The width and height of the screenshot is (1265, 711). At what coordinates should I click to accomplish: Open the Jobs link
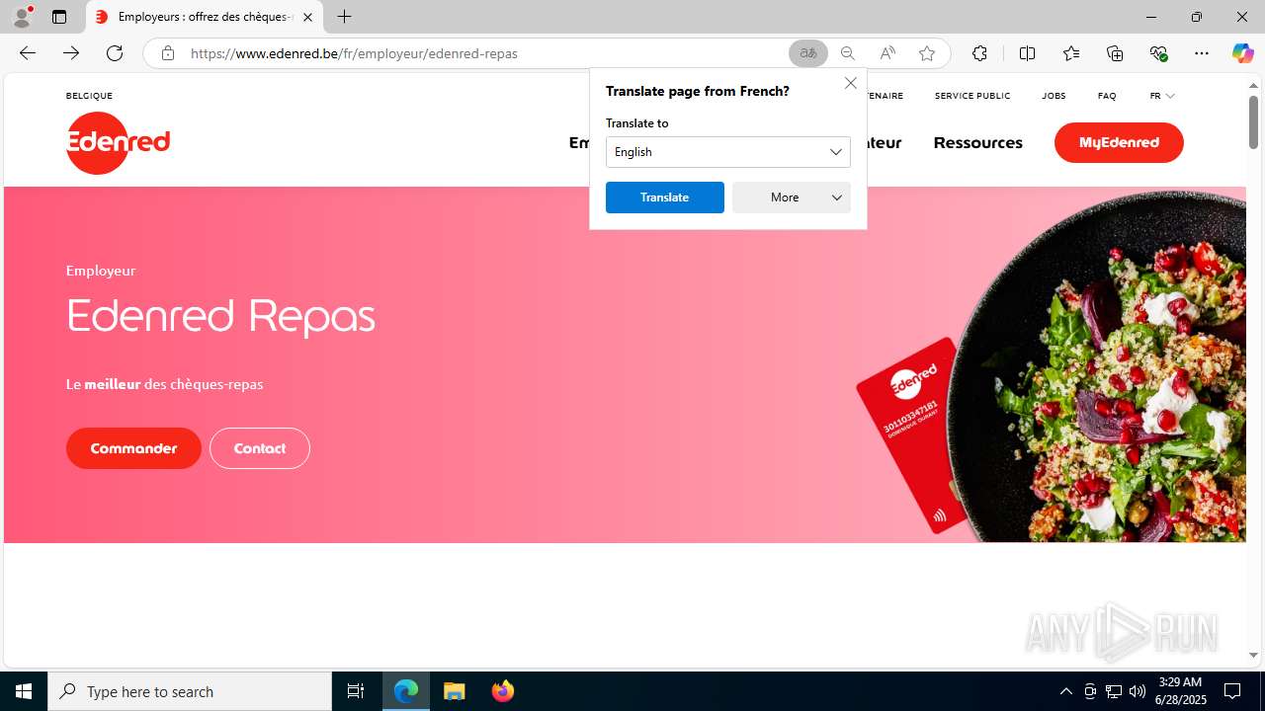point(1054,96)
